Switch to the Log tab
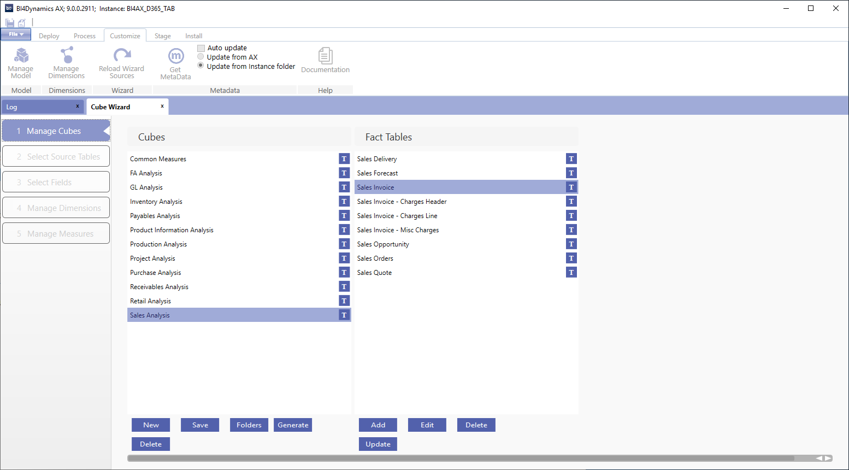849x470 pixels. pos(43,107)
